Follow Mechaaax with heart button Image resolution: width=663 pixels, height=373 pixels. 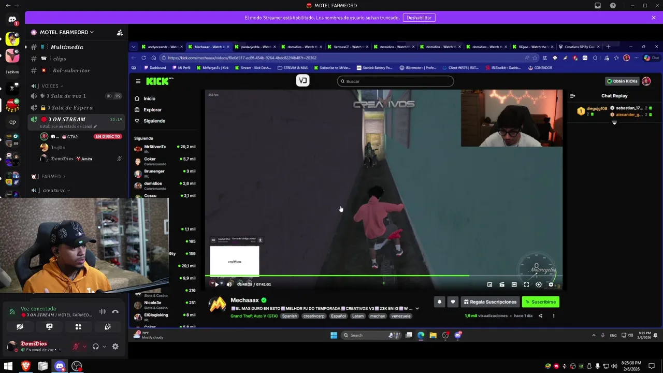pos(453,302)
